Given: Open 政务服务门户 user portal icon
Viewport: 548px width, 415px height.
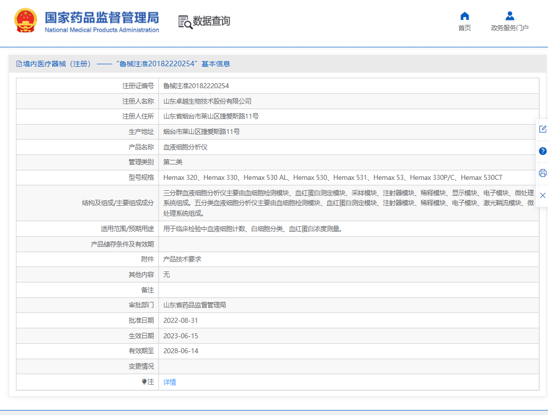Looking at the screenshot, I should [x=510, y=16].
